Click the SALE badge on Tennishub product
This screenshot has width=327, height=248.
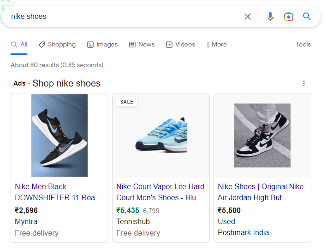[x=126, y=102]
